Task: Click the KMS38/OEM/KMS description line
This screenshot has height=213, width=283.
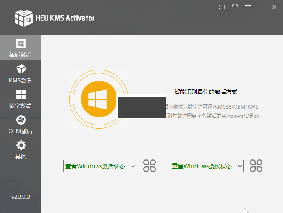Action: [212, 107]
